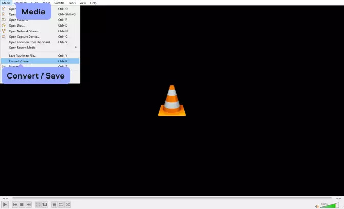Toggle fullscreen video mode icon
Screen dimensions: 344x209
coord(38,204)
